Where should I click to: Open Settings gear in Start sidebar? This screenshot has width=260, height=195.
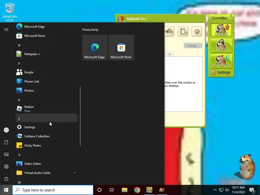click(6, 167)
